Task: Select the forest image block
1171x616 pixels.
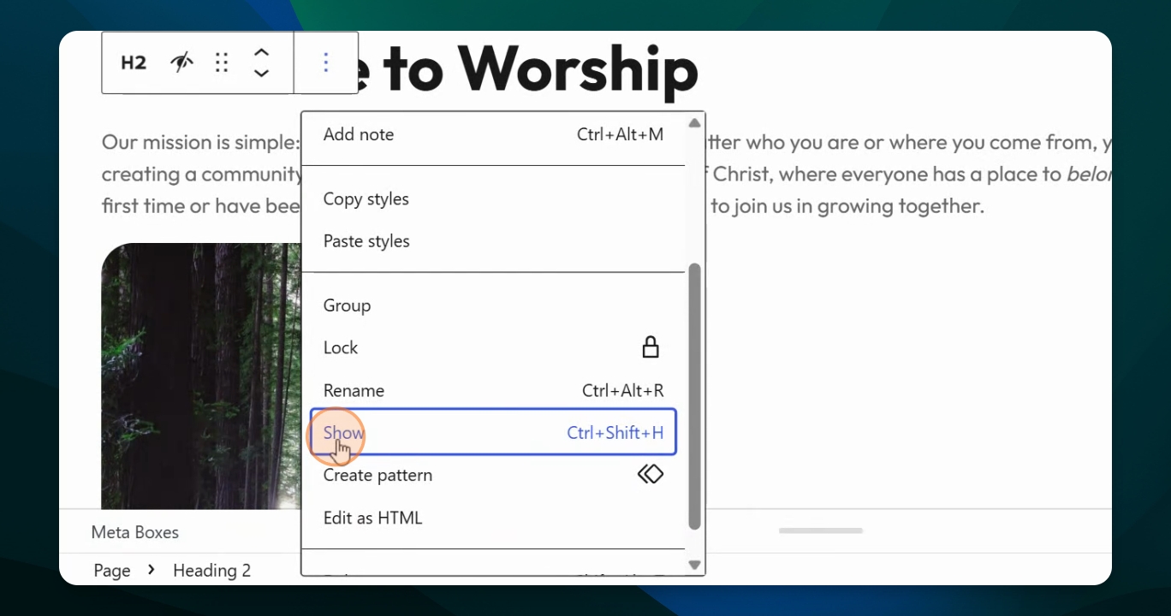Action: pos(201,376)
